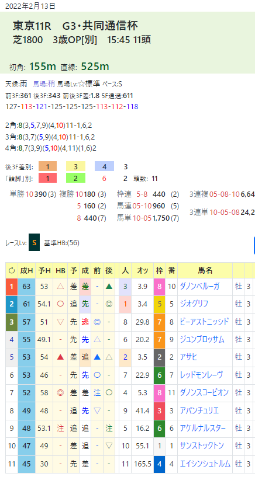Click the 直線 525m value
The width and height of the screenshot is (255, 477).
[95, 67]
